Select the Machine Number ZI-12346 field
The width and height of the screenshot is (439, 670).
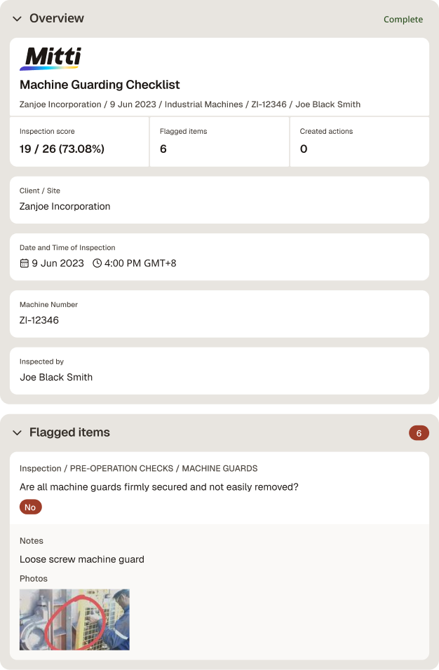(x=219, y=314)
